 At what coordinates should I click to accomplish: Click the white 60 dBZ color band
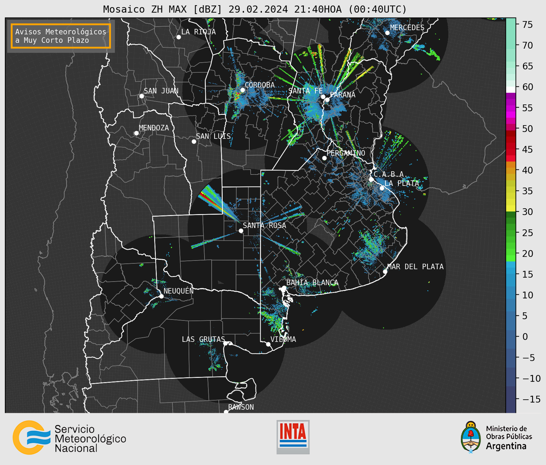tap(510, 90)
